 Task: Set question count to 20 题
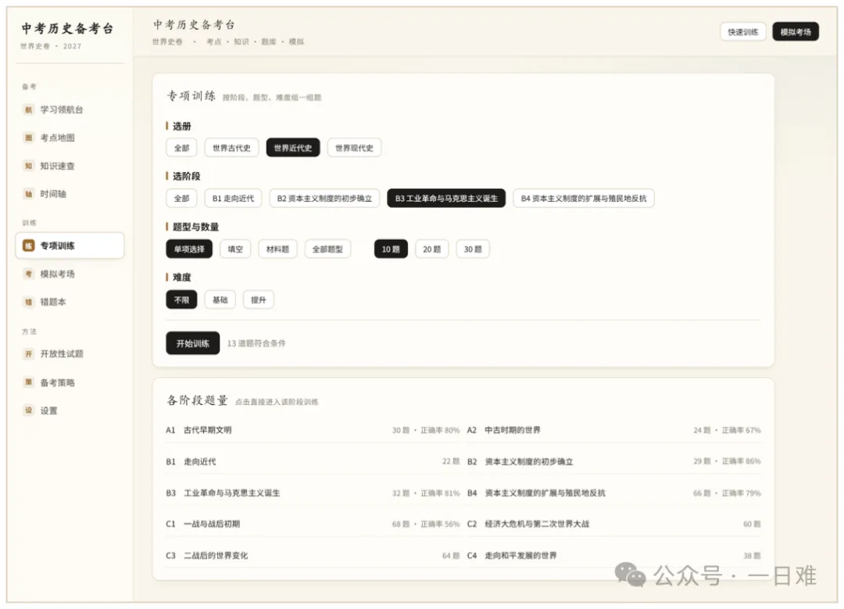pyautogui.click(x=431, y=249)
